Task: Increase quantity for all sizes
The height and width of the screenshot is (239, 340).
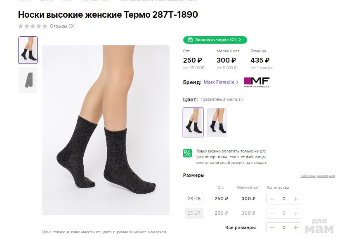Action: 295,227
